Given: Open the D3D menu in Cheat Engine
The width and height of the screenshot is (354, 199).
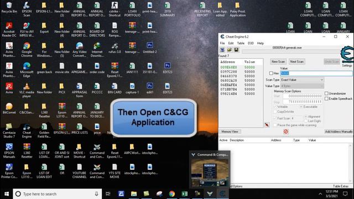Looking at the screenshot, I should click(251, 43).
